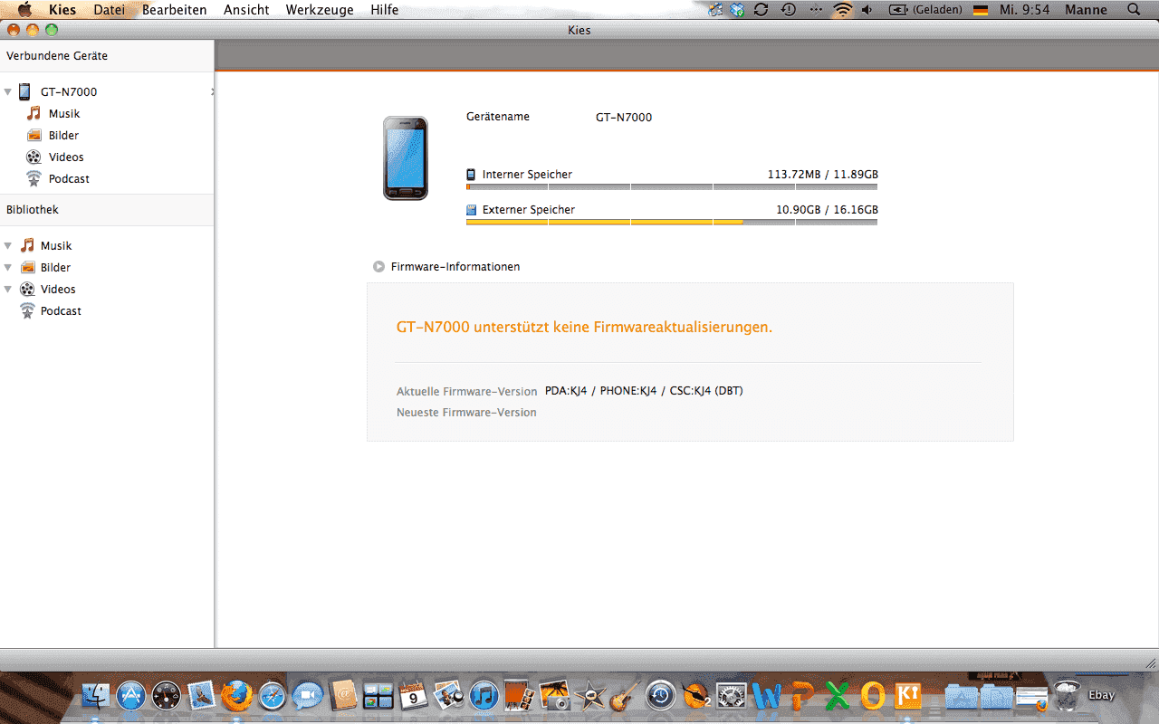Collapse the Bibliothek Videos triangle
The image size is (1159, 724).
(8, 289)
